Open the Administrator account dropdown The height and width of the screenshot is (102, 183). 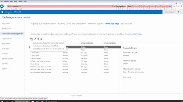point(170,12)
